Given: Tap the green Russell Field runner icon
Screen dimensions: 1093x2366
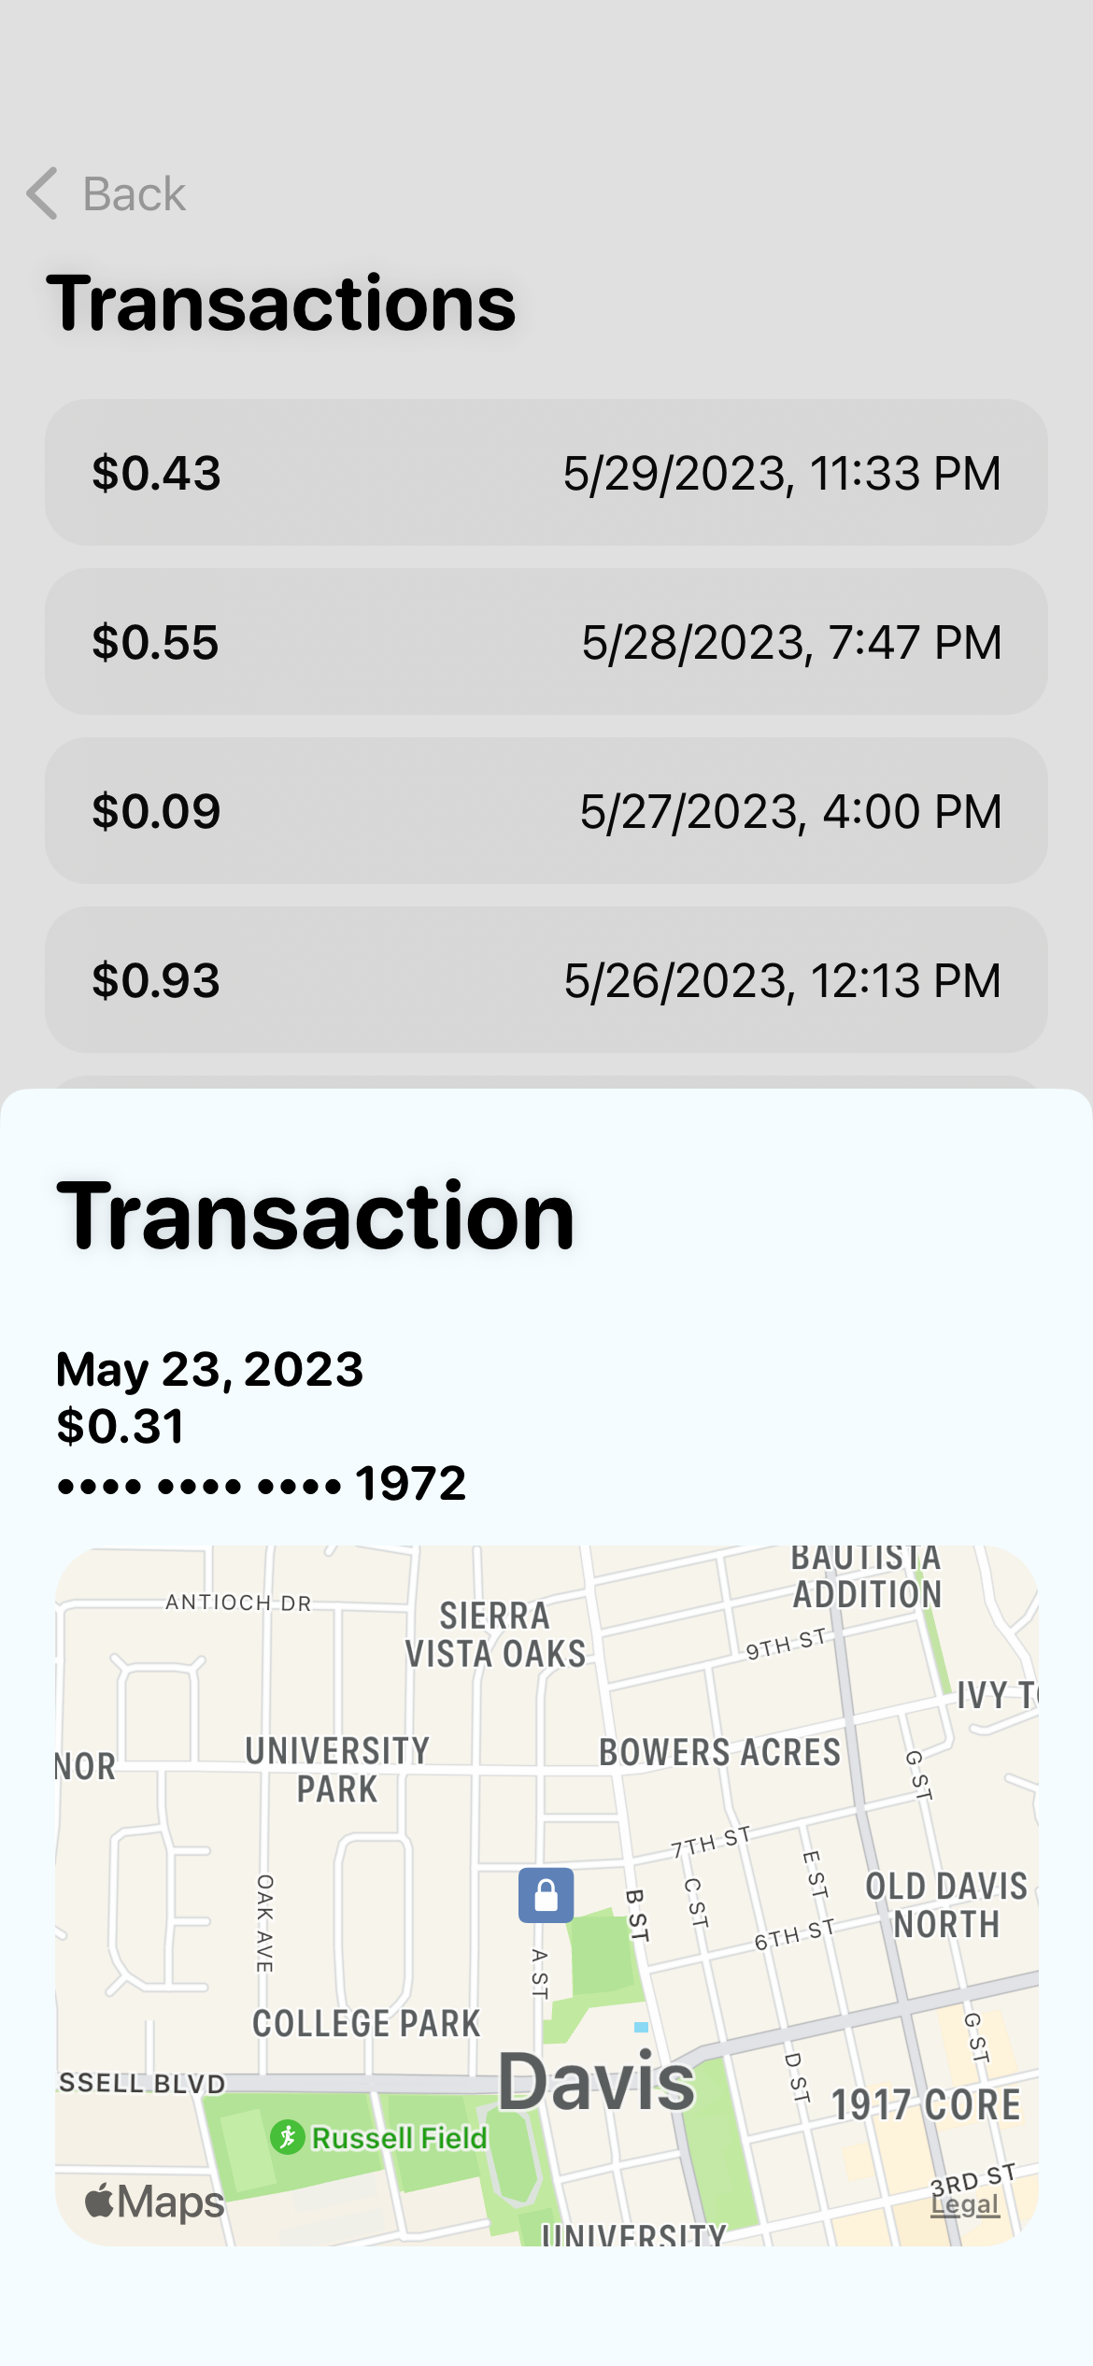Looking at the screenshot, I should pyautogui.click(x=287, y=2137).
